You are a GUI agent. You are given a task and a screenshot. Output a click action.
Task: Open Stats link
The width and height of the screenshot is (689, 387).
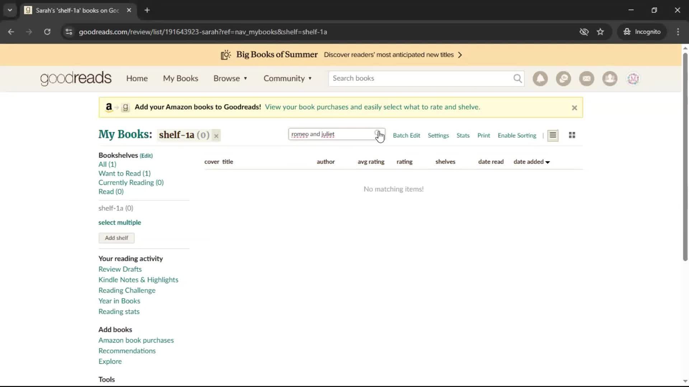(463, 135)
